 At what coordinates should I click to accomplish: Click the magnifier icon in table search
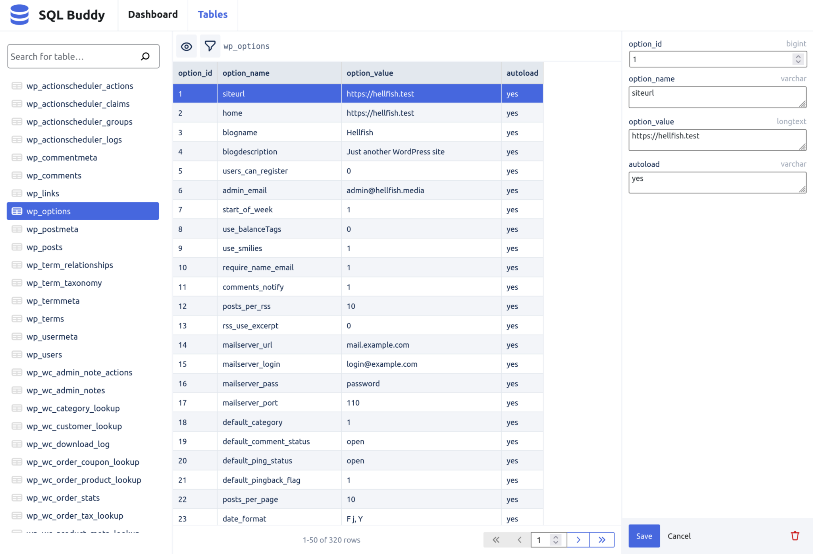[145, 56]
